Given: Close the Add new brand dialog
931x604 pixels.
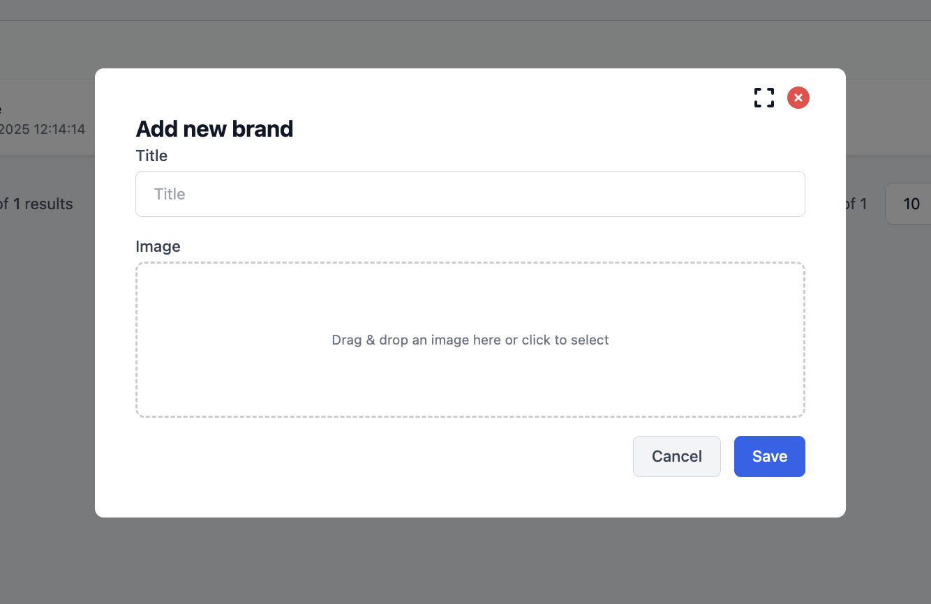Looking at the screenshot, I should 798,98.
